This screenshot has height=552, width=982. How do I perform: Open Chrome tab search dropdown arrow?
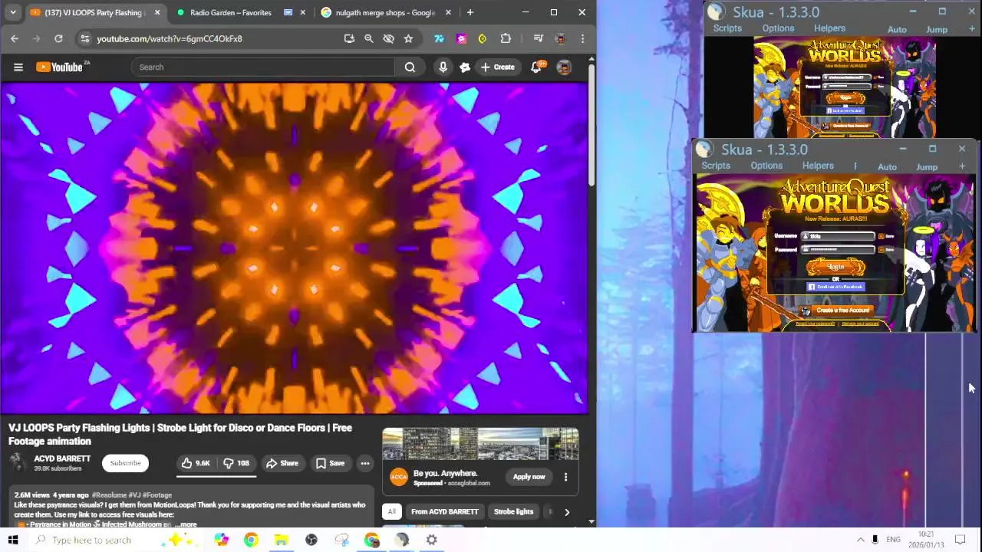coord(13,12)
